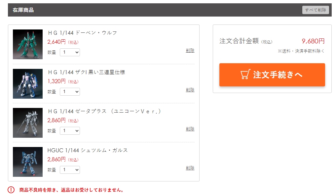Image resolution: width=336 pixels, height=194 pixels.
Task: Click the red exclamation warning icon
Action: [x=11, y=190]
